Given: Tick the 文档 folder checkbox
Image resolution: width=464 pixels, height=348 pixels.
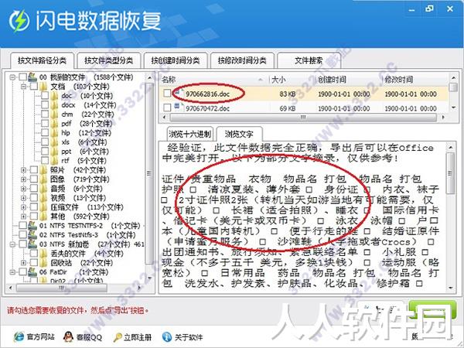Looking at the screenshot, I should click(x=34, y=87).
